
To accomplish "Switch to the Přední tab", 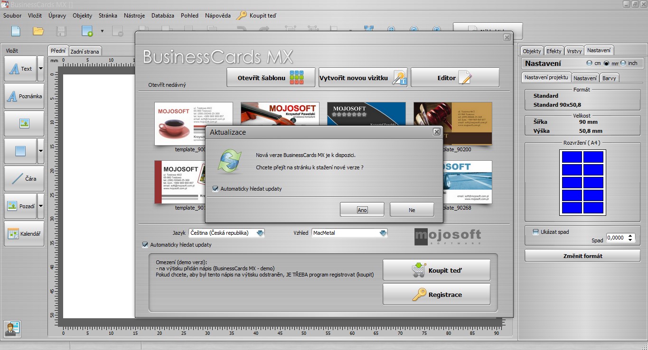I will pyautogui.click(x=58, y=51).
